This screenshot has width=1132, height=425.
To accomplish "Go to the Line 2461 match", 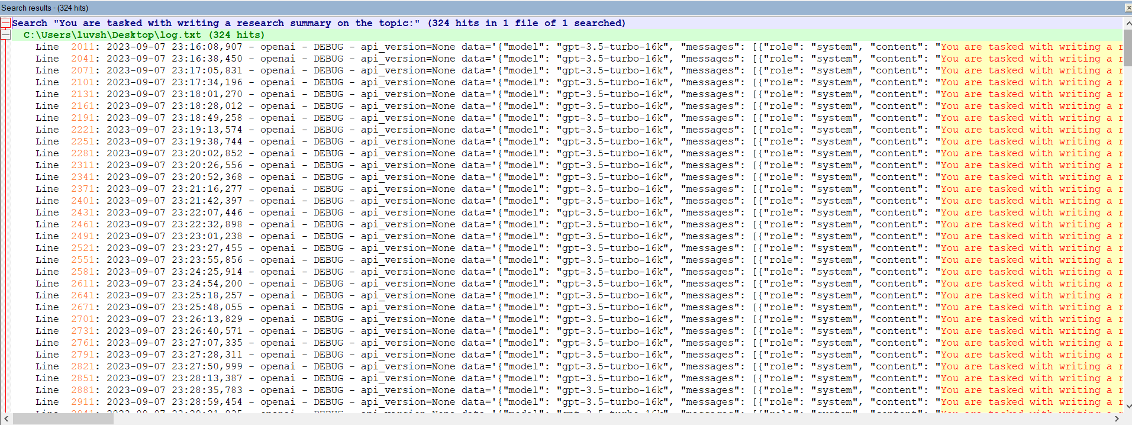I will click(567, 224).
